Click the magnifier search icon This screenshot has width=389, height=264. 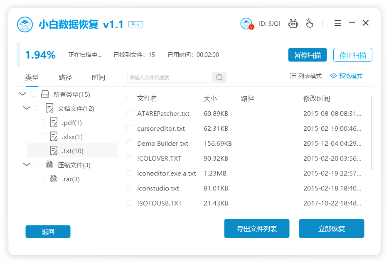pos(219,77)
